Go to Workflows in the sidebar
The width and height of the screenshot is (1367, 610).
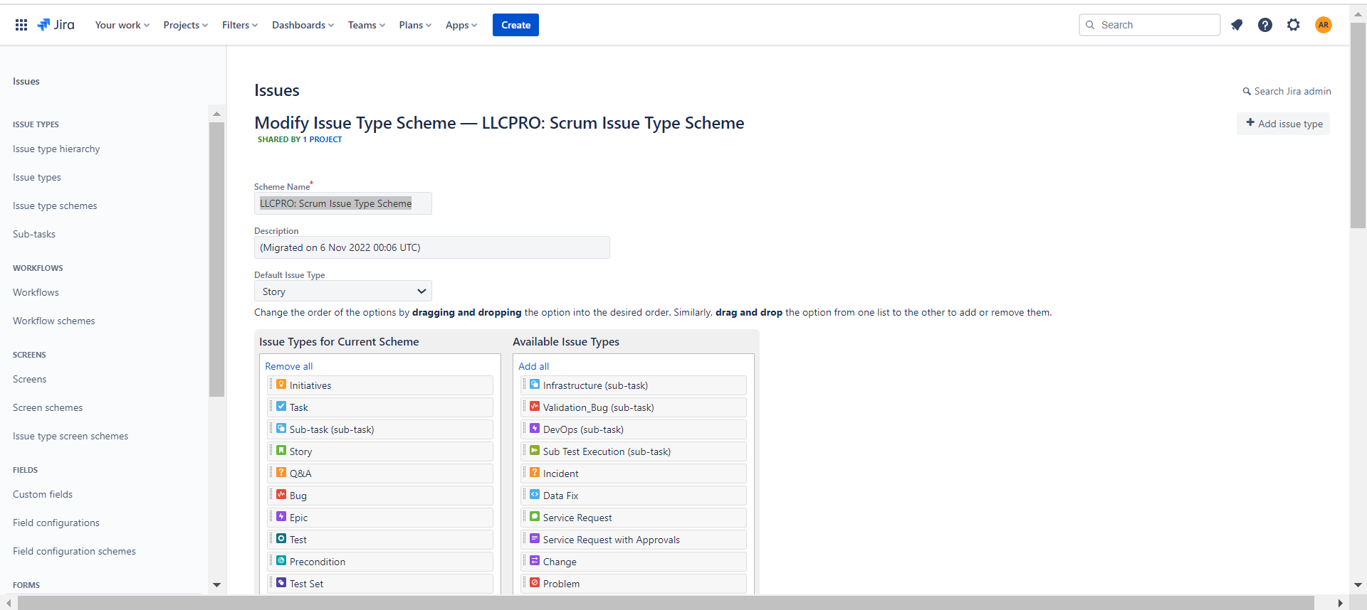click(36, 292)
